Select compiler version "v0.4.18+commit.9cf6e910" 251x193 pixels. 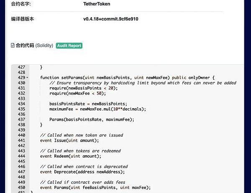[x=111, y=19]
